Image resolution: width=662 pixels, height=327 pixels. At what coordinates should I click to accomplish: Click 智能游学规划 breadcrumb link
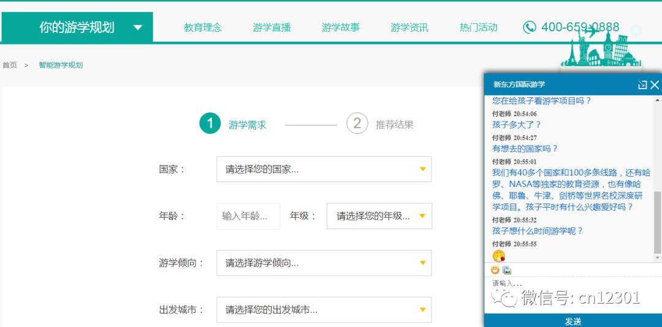(x=61, y=65)
